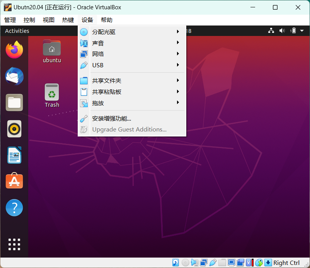Click the USB plug icon in the Devices menu
The width and height of the screenshot is (310, 268).
click(84, 65)
